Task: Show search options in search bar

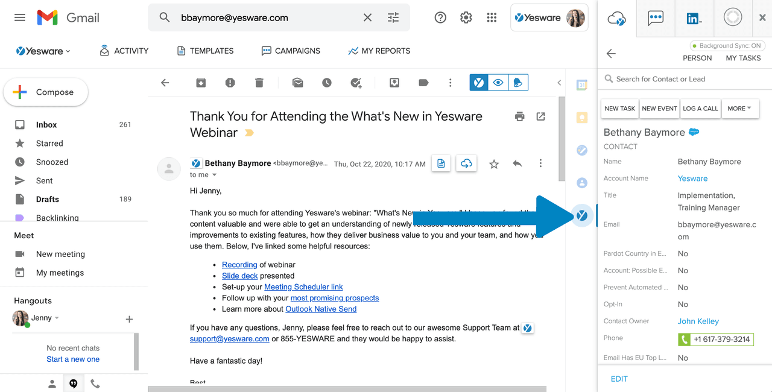Action: [x=393, y=17]
